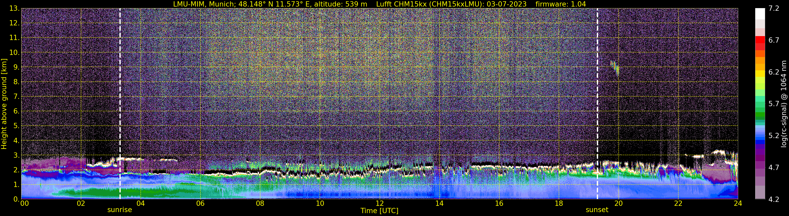Screen dimensions: 789x216
Task: Select the white top swatch on the colorbar
Action: pyautogui.click(x=760, y=14)
